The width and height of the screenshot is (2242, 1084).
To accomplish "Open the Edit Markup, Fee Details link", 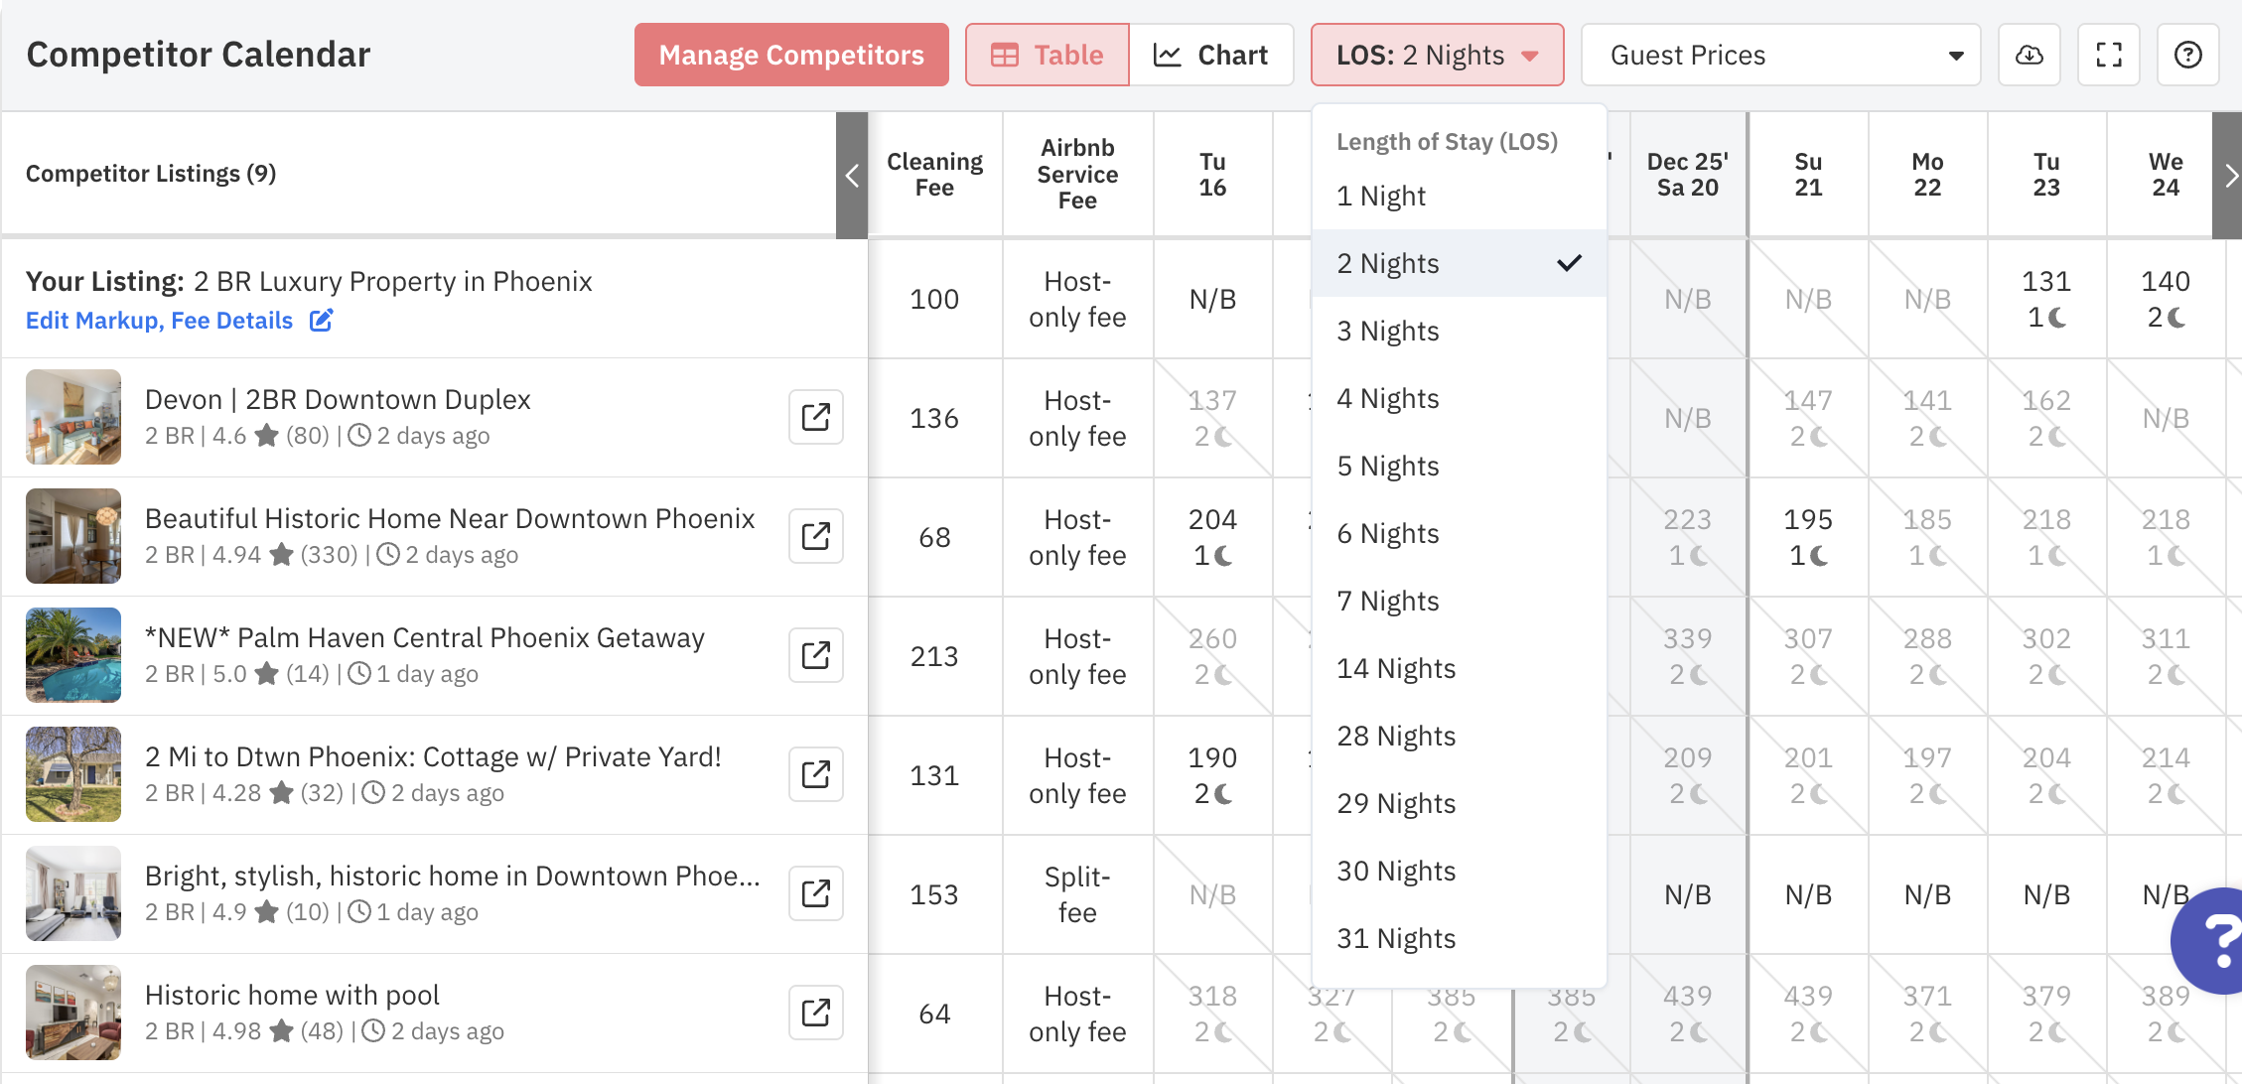I will (x=159, y=321).
